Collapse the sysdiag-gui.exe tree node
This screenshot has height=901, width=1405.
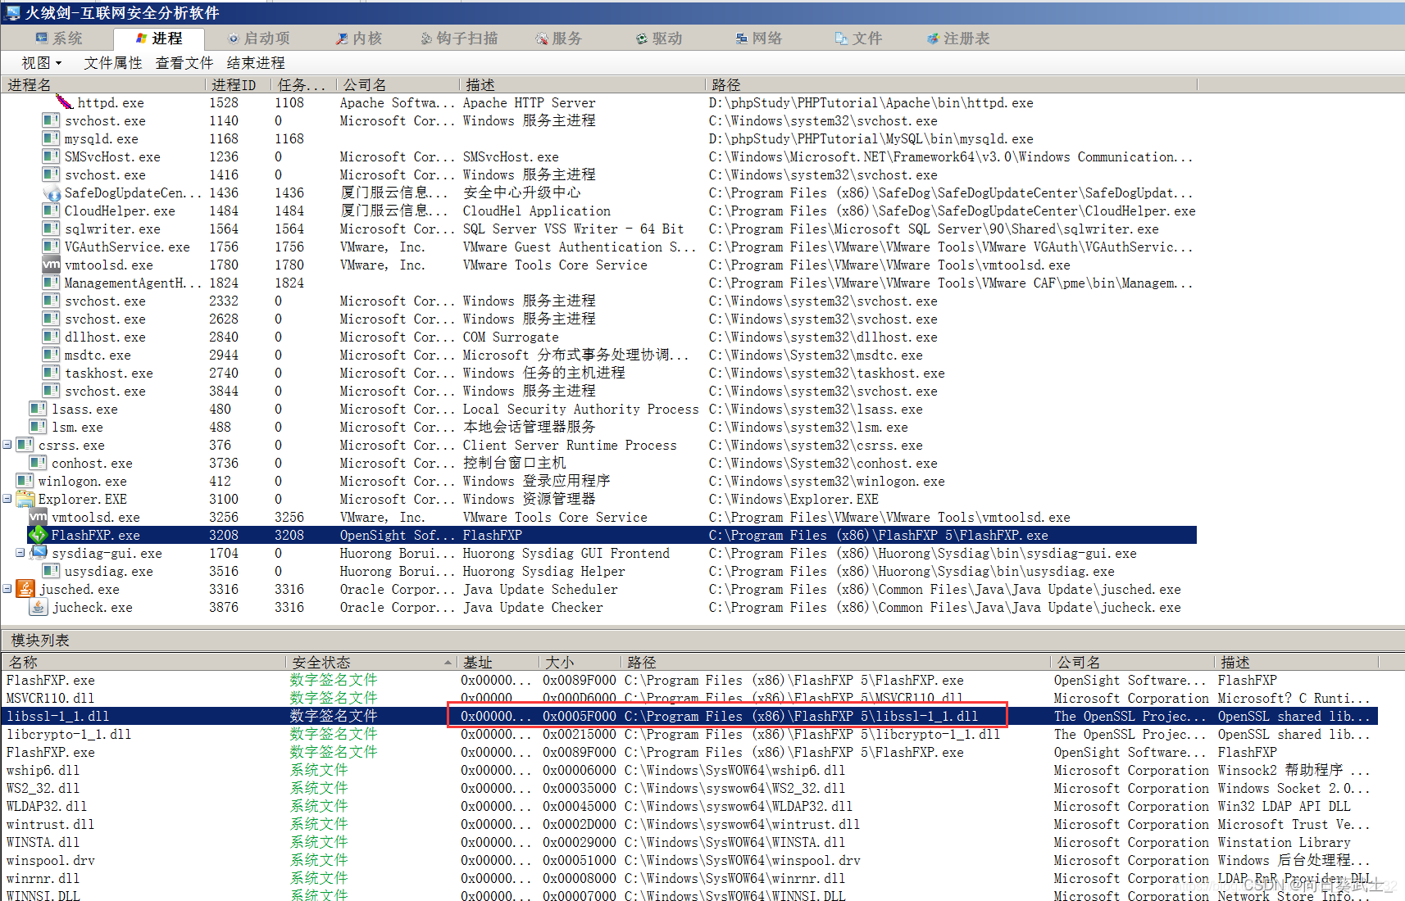tap(20, 553)
